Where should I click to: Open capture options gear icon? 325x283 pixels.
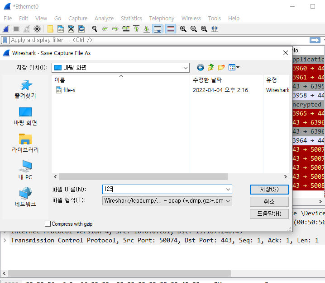coord(37,29)
